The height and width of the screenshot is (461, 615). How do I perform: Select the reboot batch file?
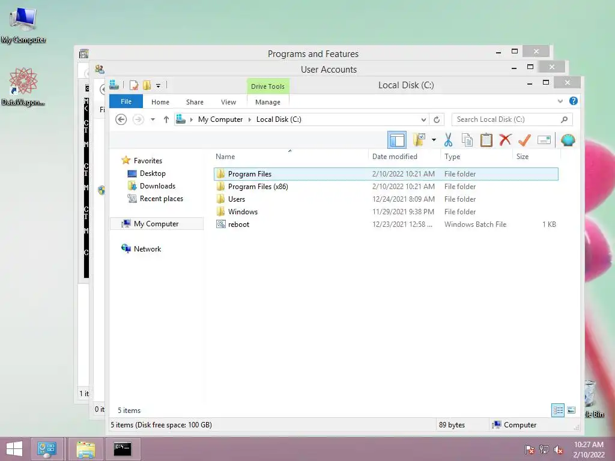(386, 224)
